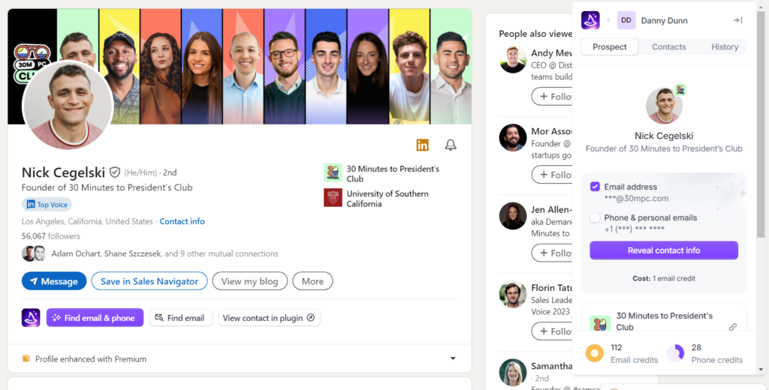Click Mor Assou's profile photo
This screenshot has height=390, width=769.
point(513,138)
